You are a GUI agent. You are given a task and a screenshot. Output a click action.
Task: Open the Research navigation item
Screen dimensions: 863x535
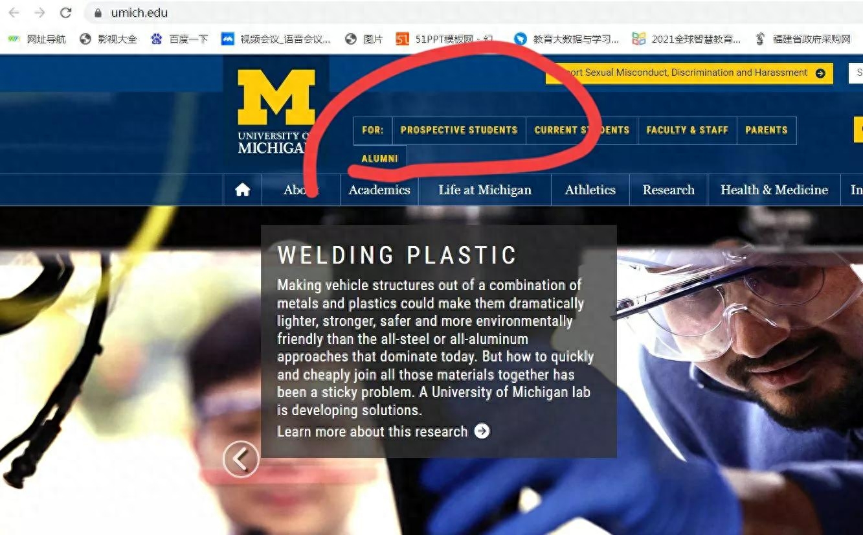pos(668,190)
